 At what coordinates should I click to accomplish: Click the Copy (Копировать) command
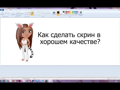[7, 13]
